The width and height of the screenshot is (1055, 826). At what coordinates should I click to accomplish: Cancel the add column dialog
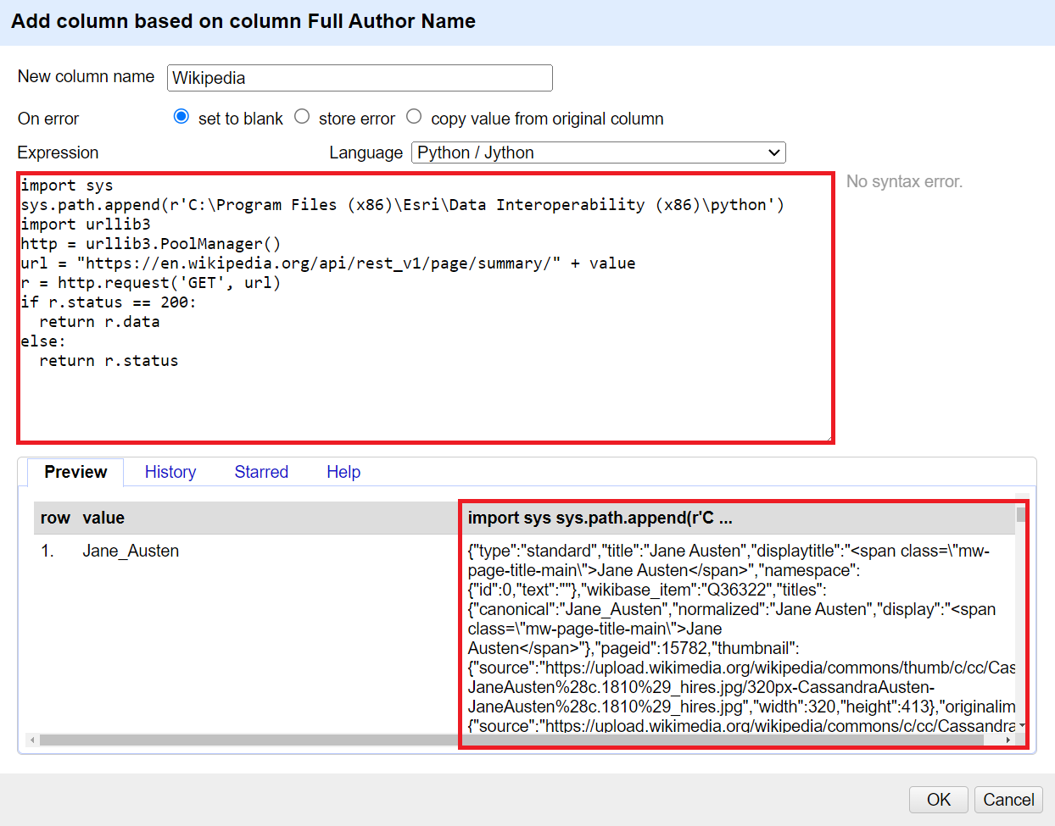pyautogui.click(x=1008, y=800)
